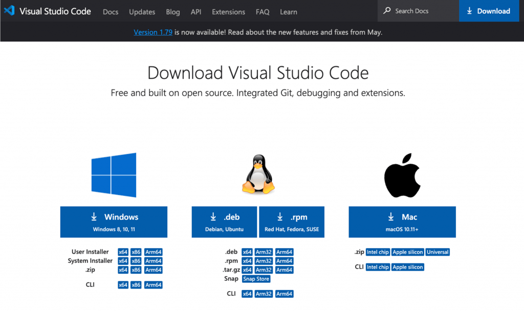The height and width of the screenshot is (311, 524).
Task: Download Mac .zip Universal build
Action: click(x=438, y=252)
